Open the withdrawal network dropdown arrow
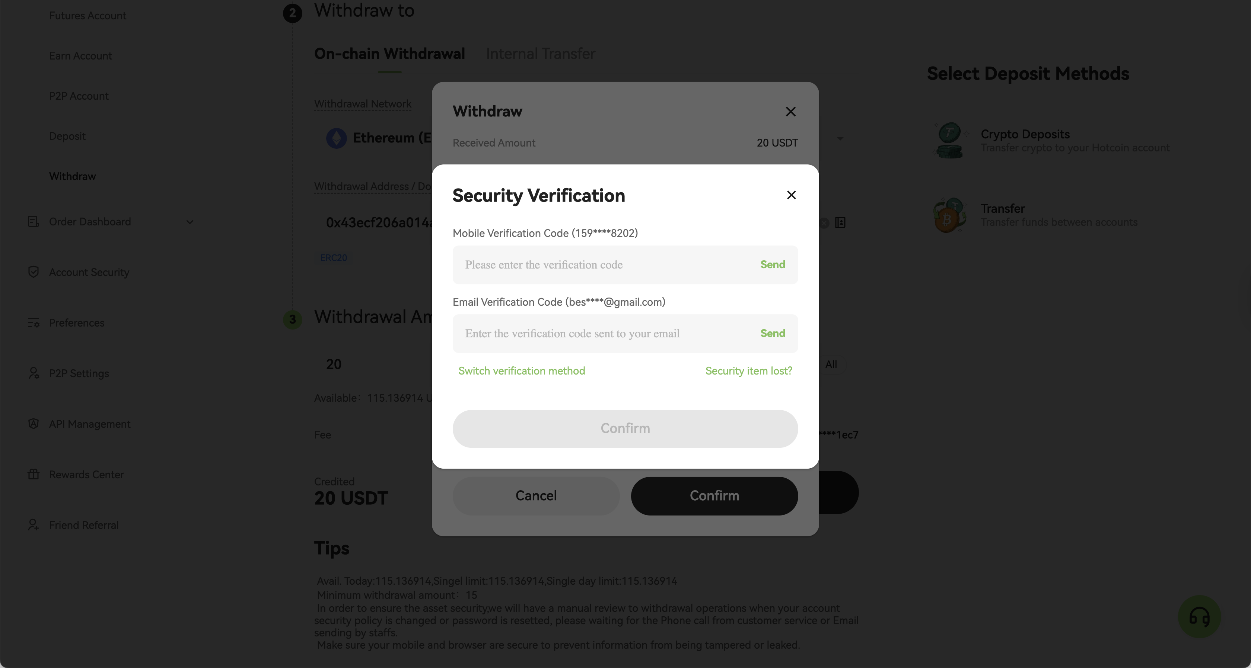Image resolution: width=1251 pixels, height=668 pixels. (840, 139)
